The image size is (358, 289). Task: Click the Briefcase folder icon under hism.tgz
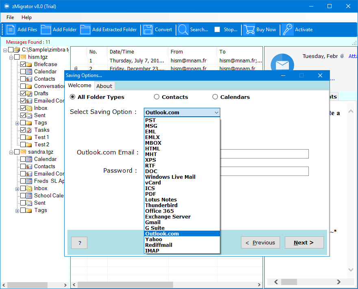(x=29, y=64)
